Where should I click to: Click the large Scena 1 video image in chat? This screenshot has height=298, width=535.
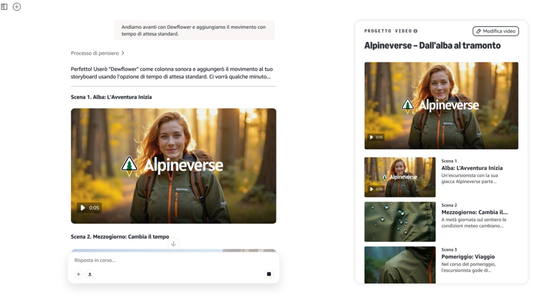tap(173, 166)
